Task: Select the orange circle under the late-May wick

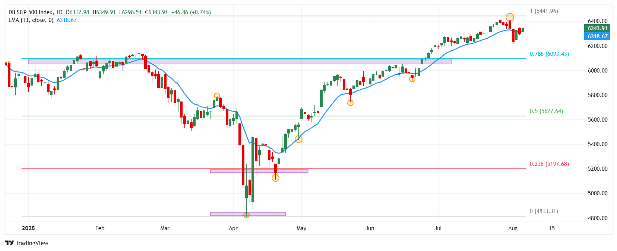Action: click(x=350, y=103)
